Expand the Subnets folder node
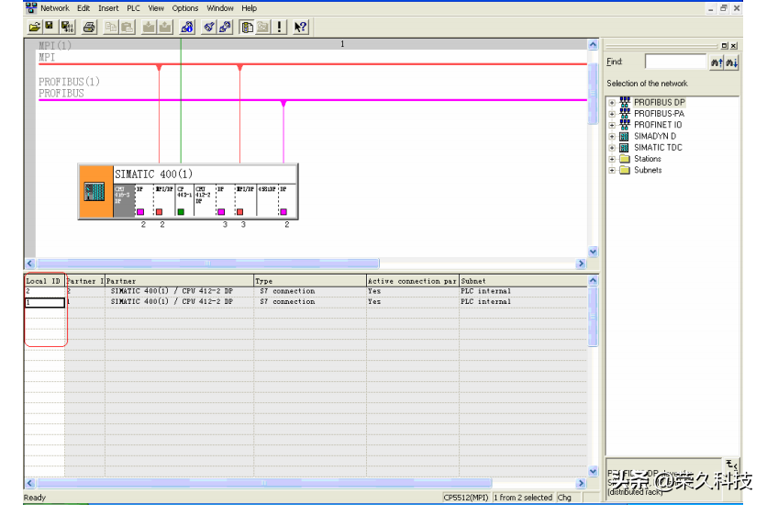 tap(612, 170)
